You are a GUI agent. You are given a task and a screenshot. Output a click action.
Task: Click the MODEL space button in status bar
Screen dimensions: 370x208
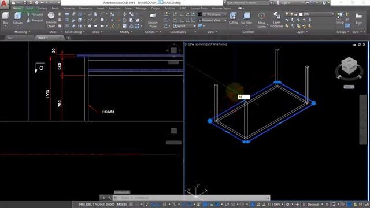122,205
